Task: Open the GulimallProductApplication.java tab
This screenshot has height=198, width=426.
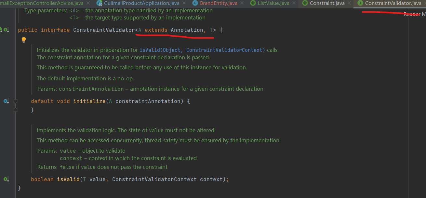Action: [x=141, y=3]
